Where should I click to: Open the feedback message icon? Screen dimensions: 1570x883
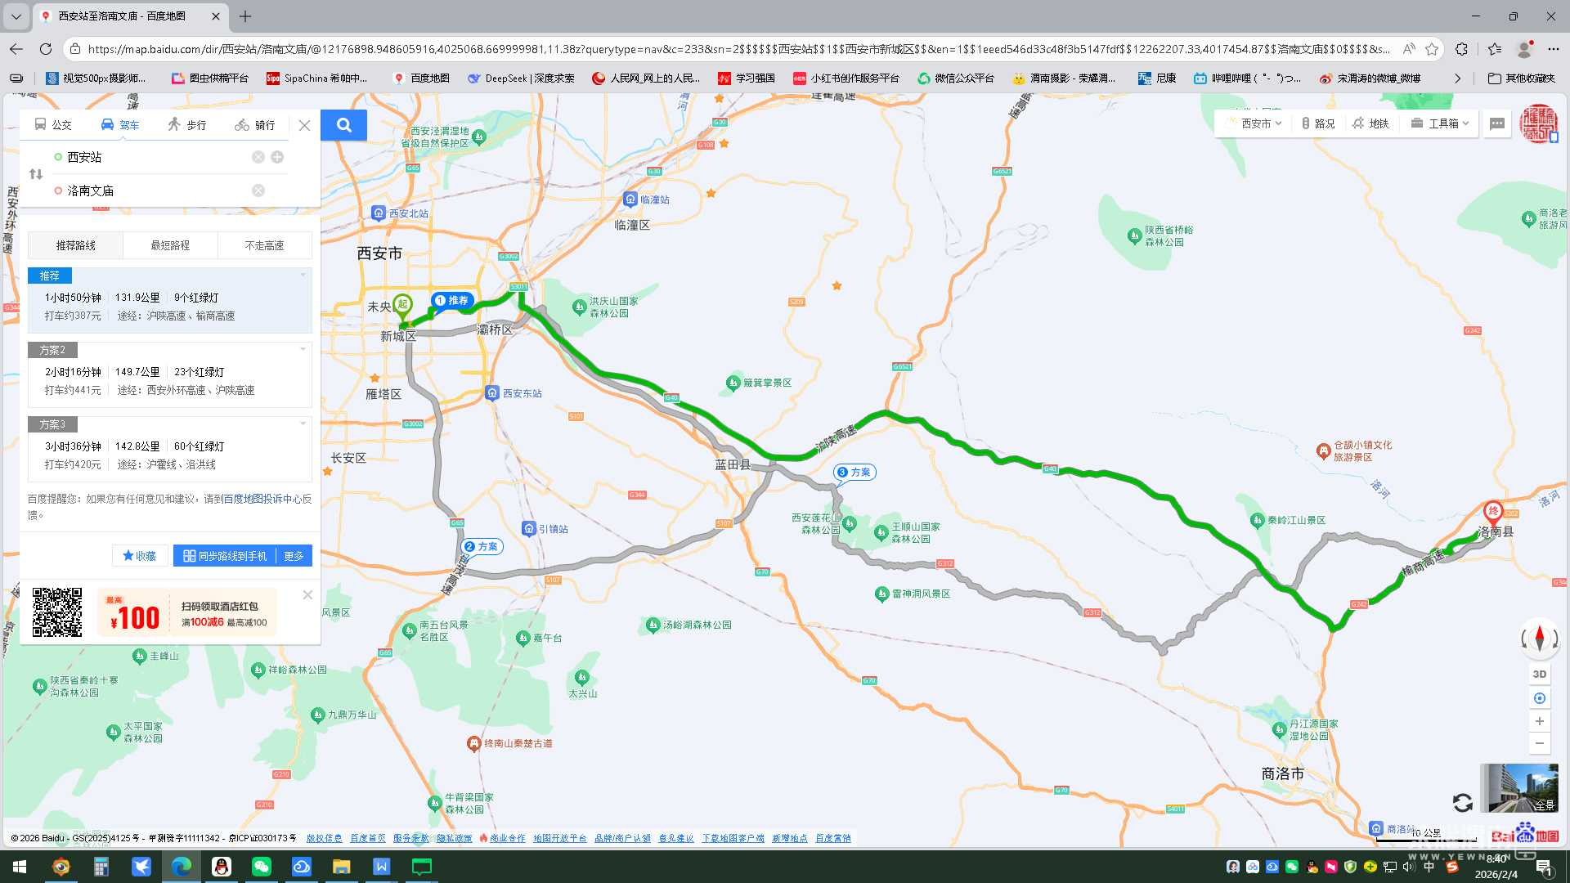(x=1497, y=123)
